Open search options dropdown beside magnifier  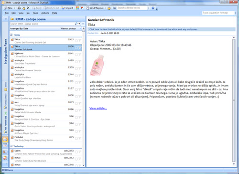tap(79, 24)
